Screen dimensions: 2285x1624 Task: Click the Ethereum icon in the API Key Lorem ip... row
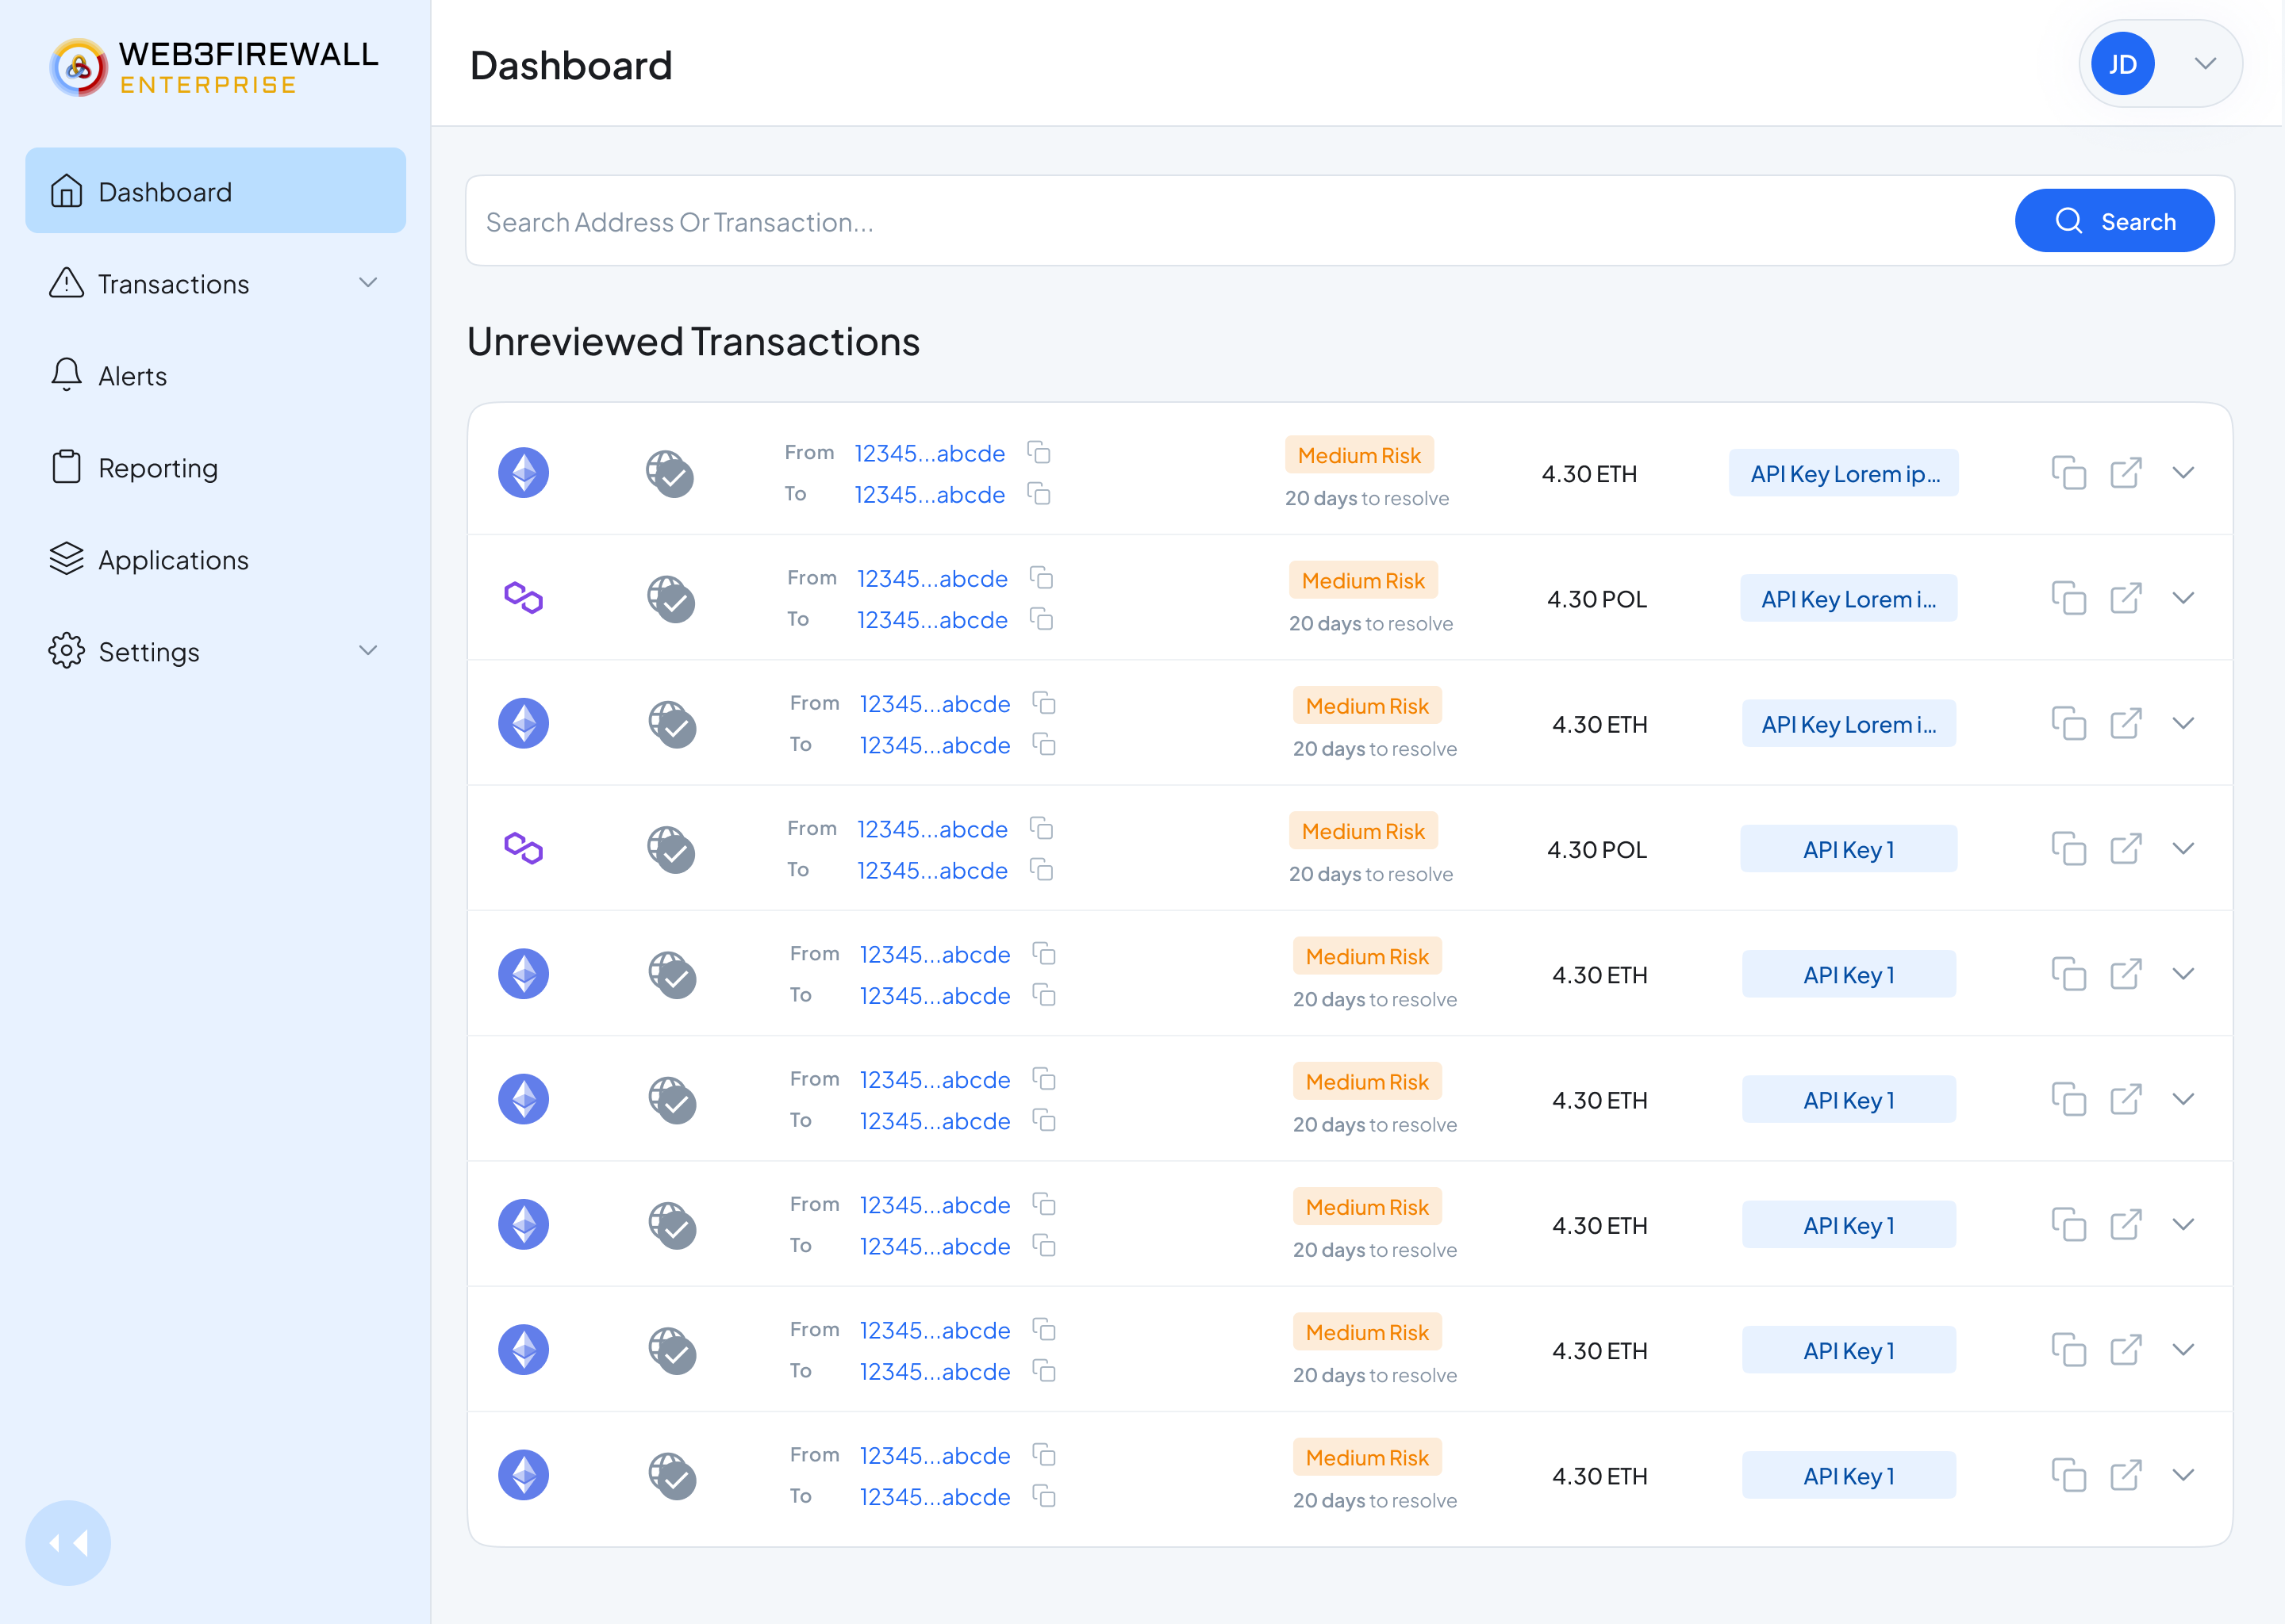(523, 472)
